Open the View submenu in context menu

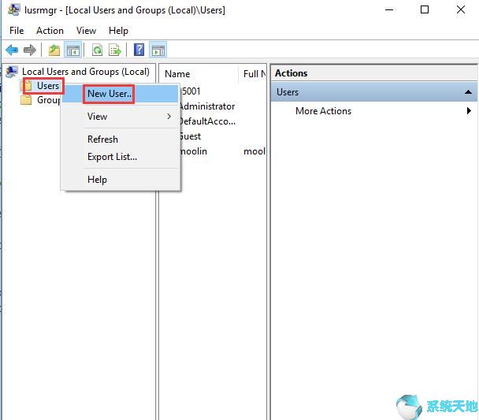121,117
